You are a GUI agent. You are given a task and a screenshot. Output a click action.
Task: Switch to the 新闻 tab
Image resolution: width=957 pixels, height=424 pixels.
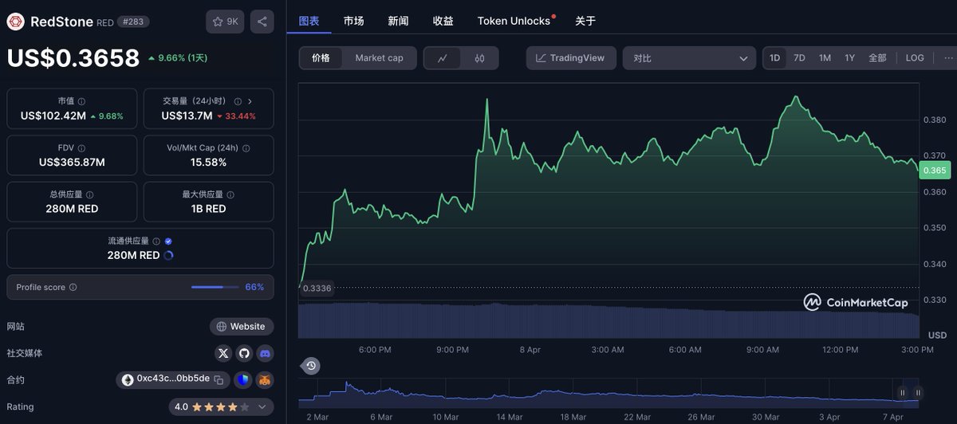pos(398,21)
